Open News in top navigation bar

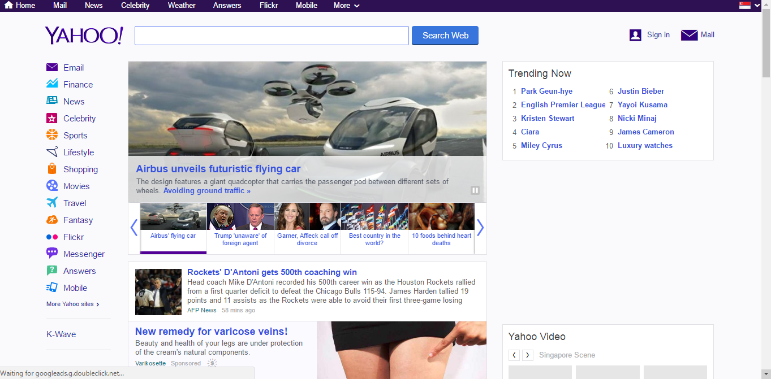click(x=94, y=5)
